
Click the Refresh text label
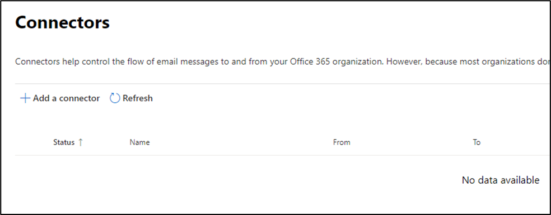point(138,98)
